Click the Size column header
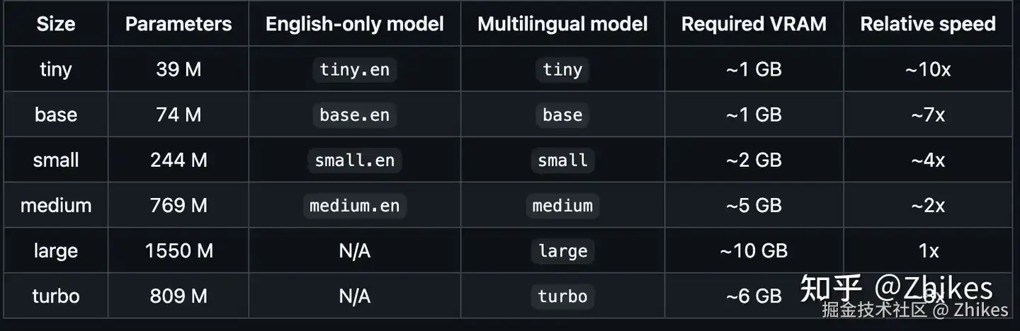 (55, 24)
